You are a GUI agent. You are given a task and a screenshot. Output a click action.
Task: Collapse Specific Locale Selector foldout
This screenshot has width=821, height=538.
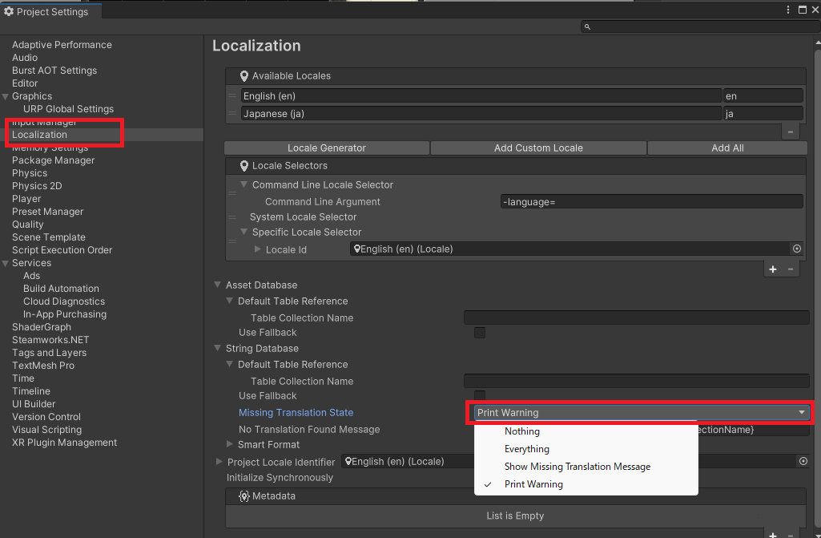[x=243, y=232]
